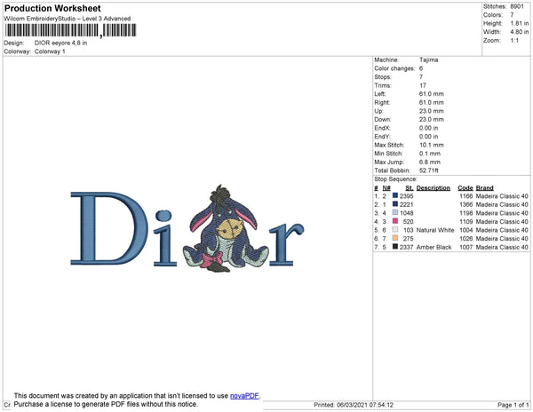The height and width of the screenshot is (412, 533).
Task: Select the Stitches value 8901
Action: pyautogui.click(x=517, y=6)
